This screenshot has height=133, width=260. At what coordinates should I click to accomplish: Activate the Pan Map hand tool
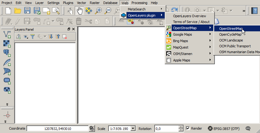tap(79, 11)
